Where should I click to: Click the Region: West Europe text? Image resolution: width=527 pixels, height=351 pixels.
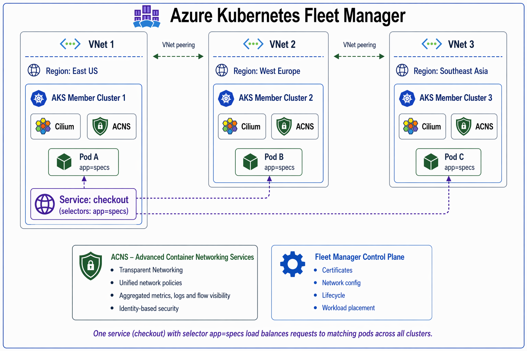267,71
